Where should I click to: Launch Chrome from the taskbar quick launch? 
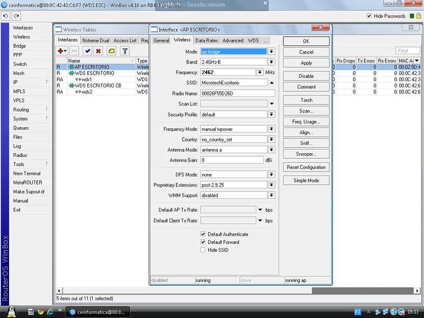click(40, 312)
